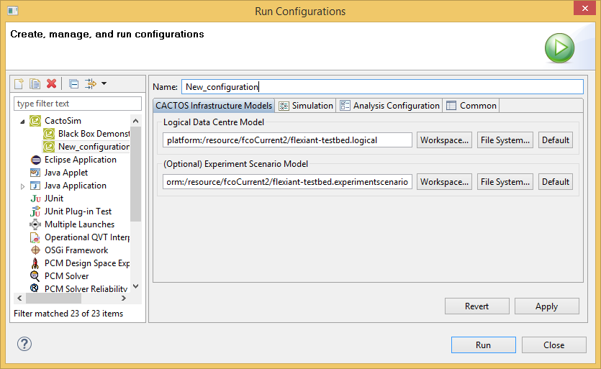This screenshot has height=369, width=601.
Task: Click the OSGi Framework icon
Action: [x=35, y=250]
